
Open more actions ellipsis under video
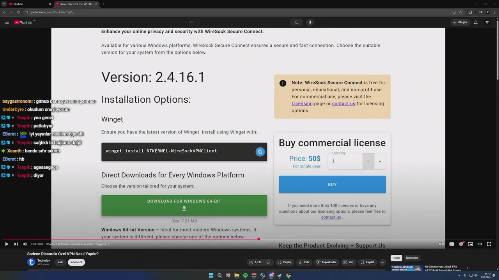coord(382,262)
